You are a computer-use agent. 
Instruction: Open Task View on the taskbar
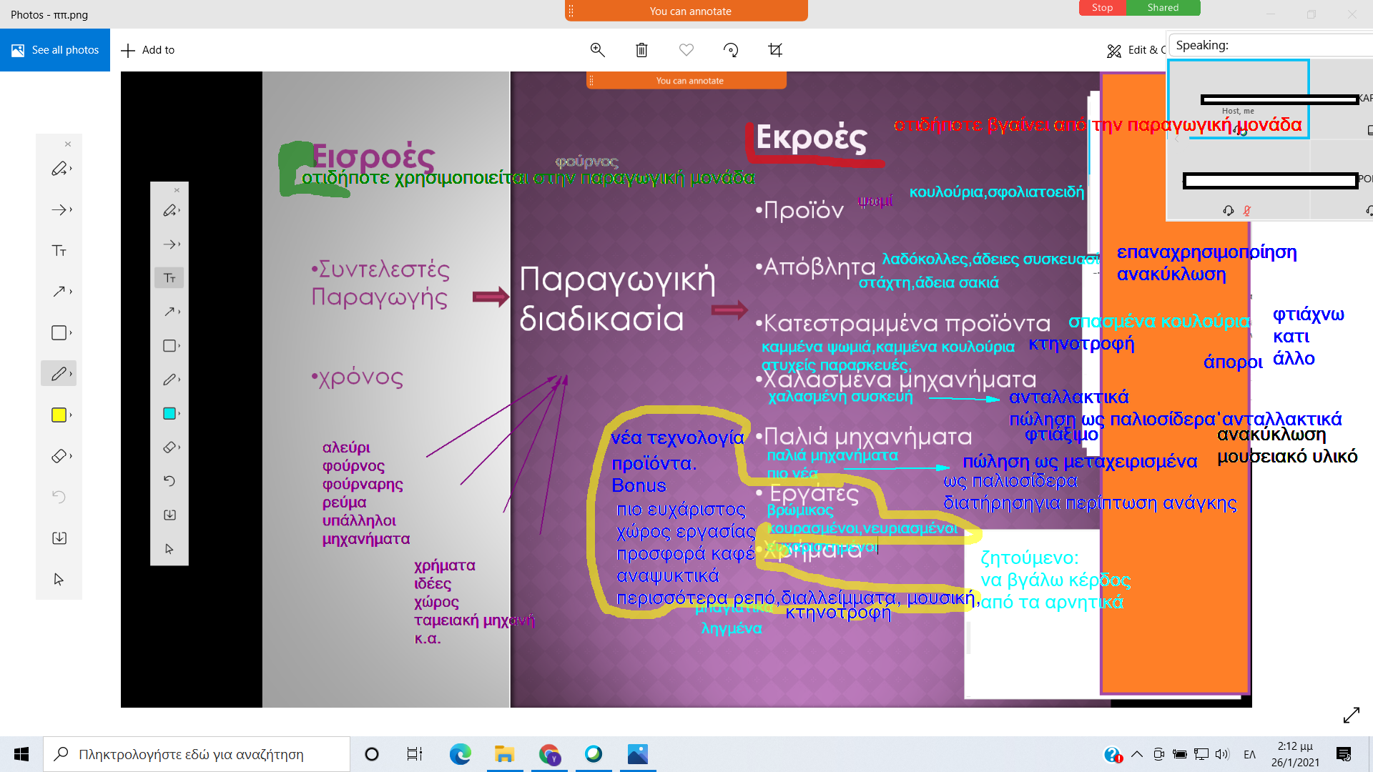[x=415, y=754]
